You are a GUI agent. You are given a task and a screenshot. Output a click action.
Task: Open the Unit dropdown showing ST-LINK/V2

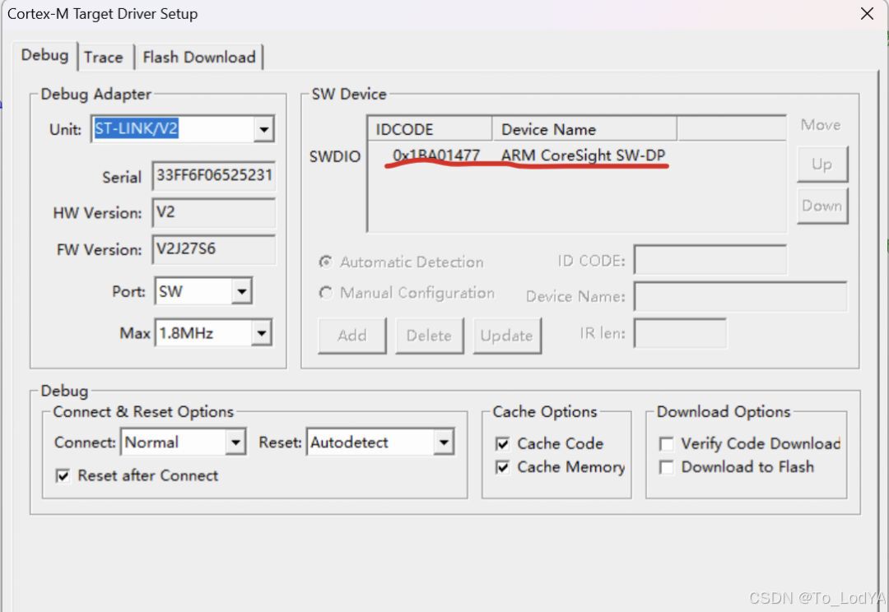(263, 129)
